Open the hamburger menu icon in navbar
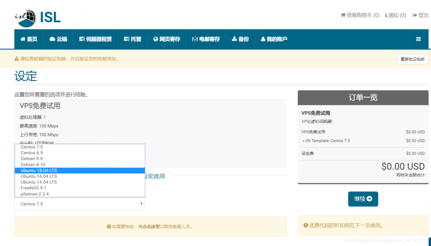 tap(418, 39)
